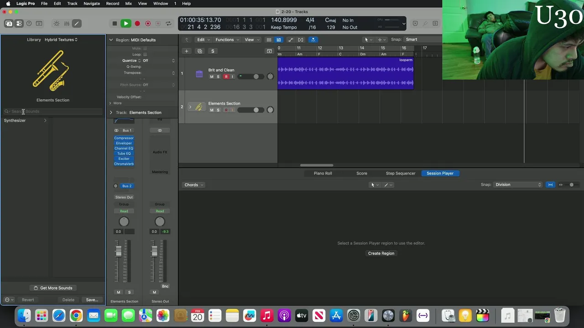Open Hybrid Textures library popup

coord(61,40)
